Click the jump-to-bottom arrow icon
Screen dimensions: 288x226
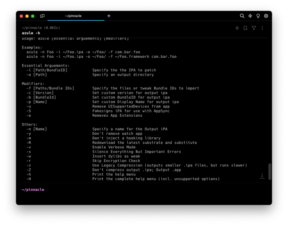point(262,176)
